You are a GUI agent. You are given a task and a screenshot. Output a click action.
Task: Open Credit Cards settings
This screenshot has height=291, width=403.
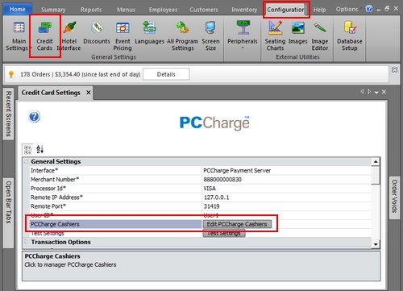pos(44,36)
